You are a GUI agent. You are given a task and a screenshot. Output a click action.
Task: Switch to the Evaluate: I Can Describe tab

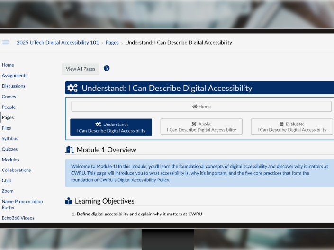coord(292,127)
